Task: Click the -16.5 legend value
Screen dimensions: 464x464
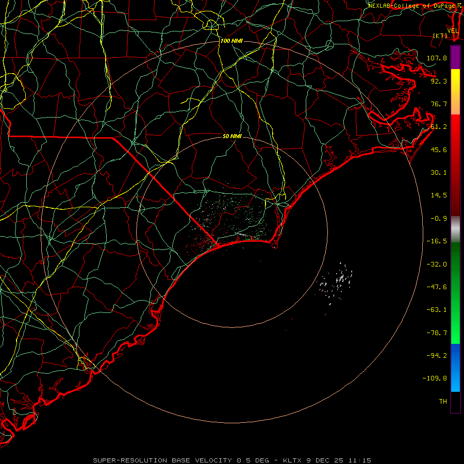Action: 437,241
